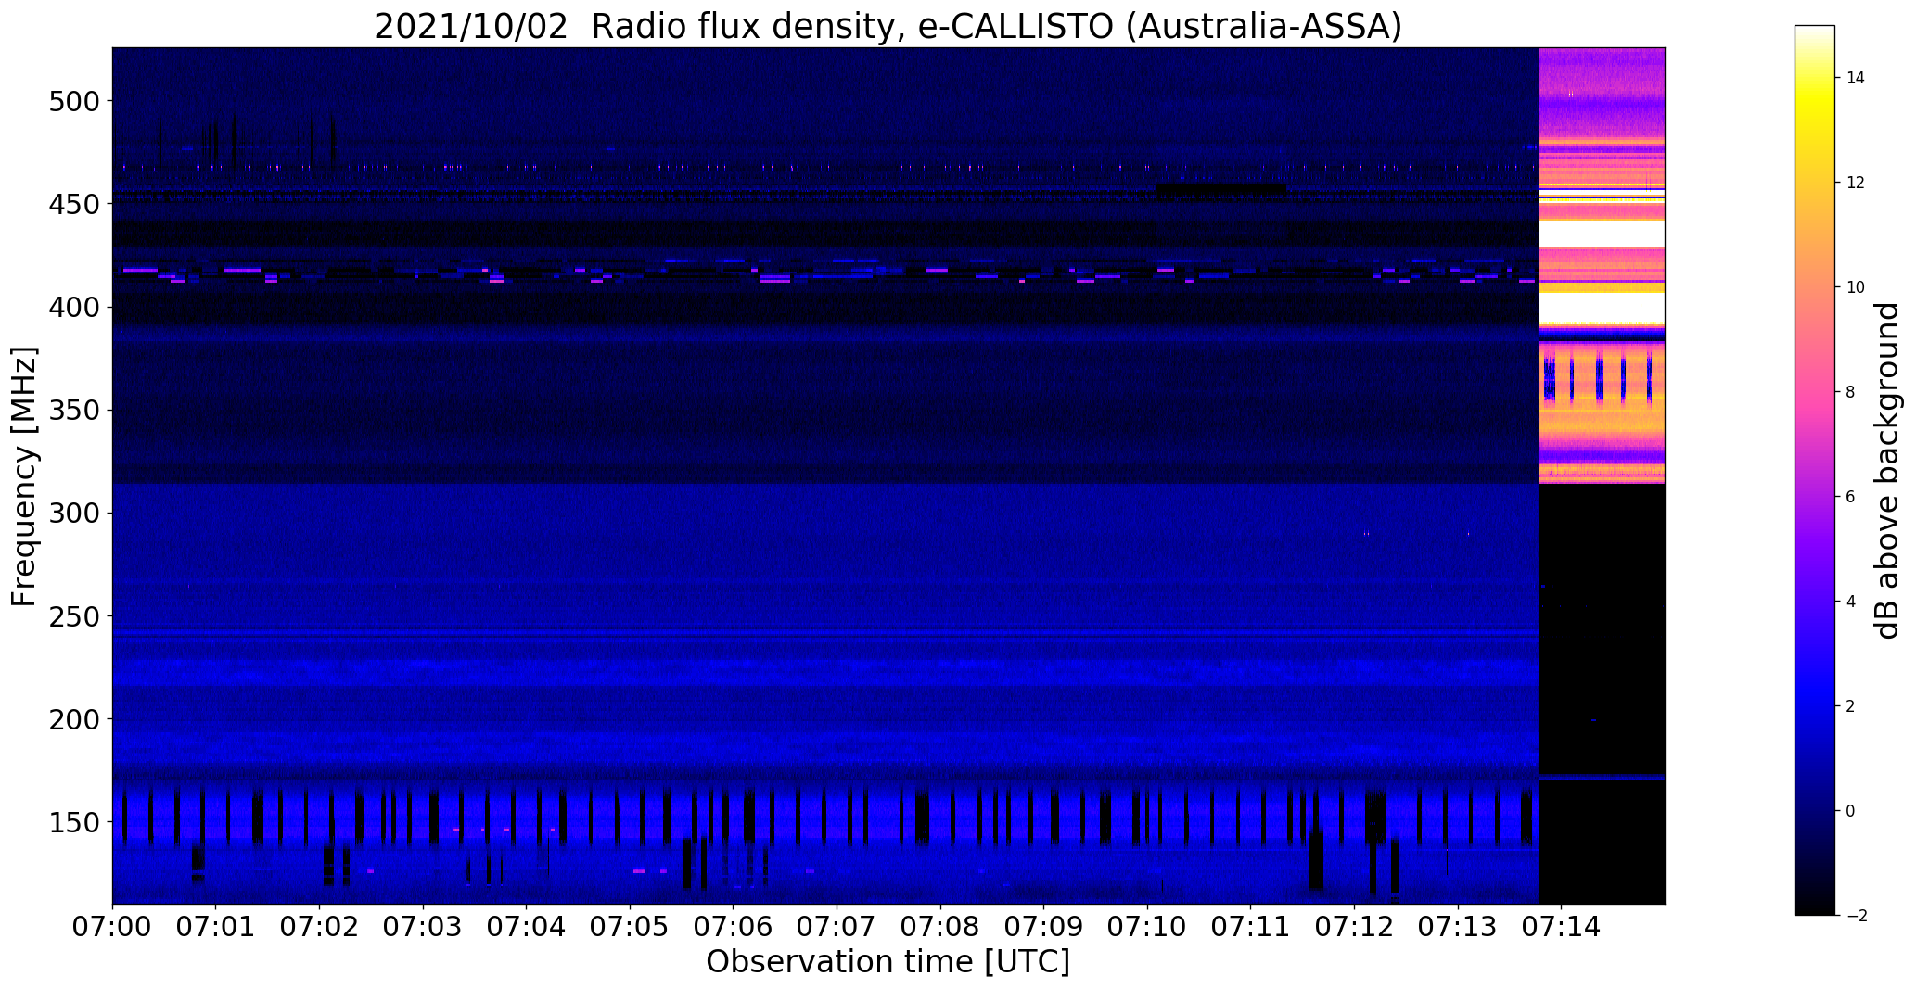Click the 150 frequency tick label
1916x989 pixels.
[73, 822]
